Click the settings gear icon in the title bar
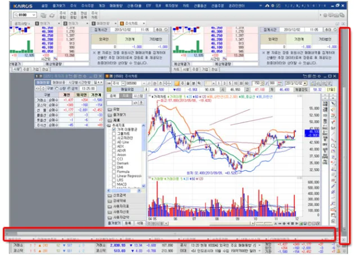Viewport: 354px width, 255px height. point(273,6)
